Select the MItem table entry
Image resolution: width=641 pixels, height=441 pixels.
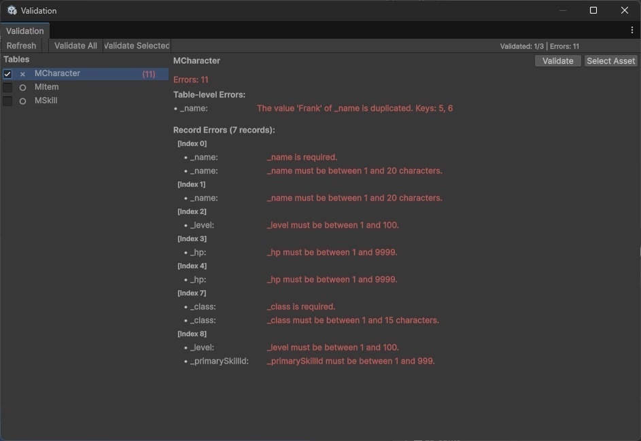point(47,87)
